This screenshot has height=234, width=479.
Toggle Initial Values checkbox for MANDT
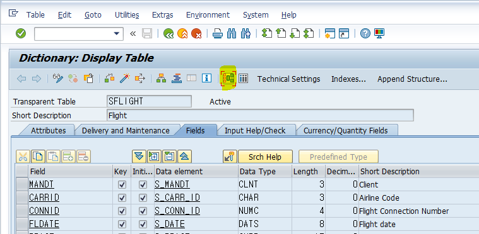click(x=143, y=185)
